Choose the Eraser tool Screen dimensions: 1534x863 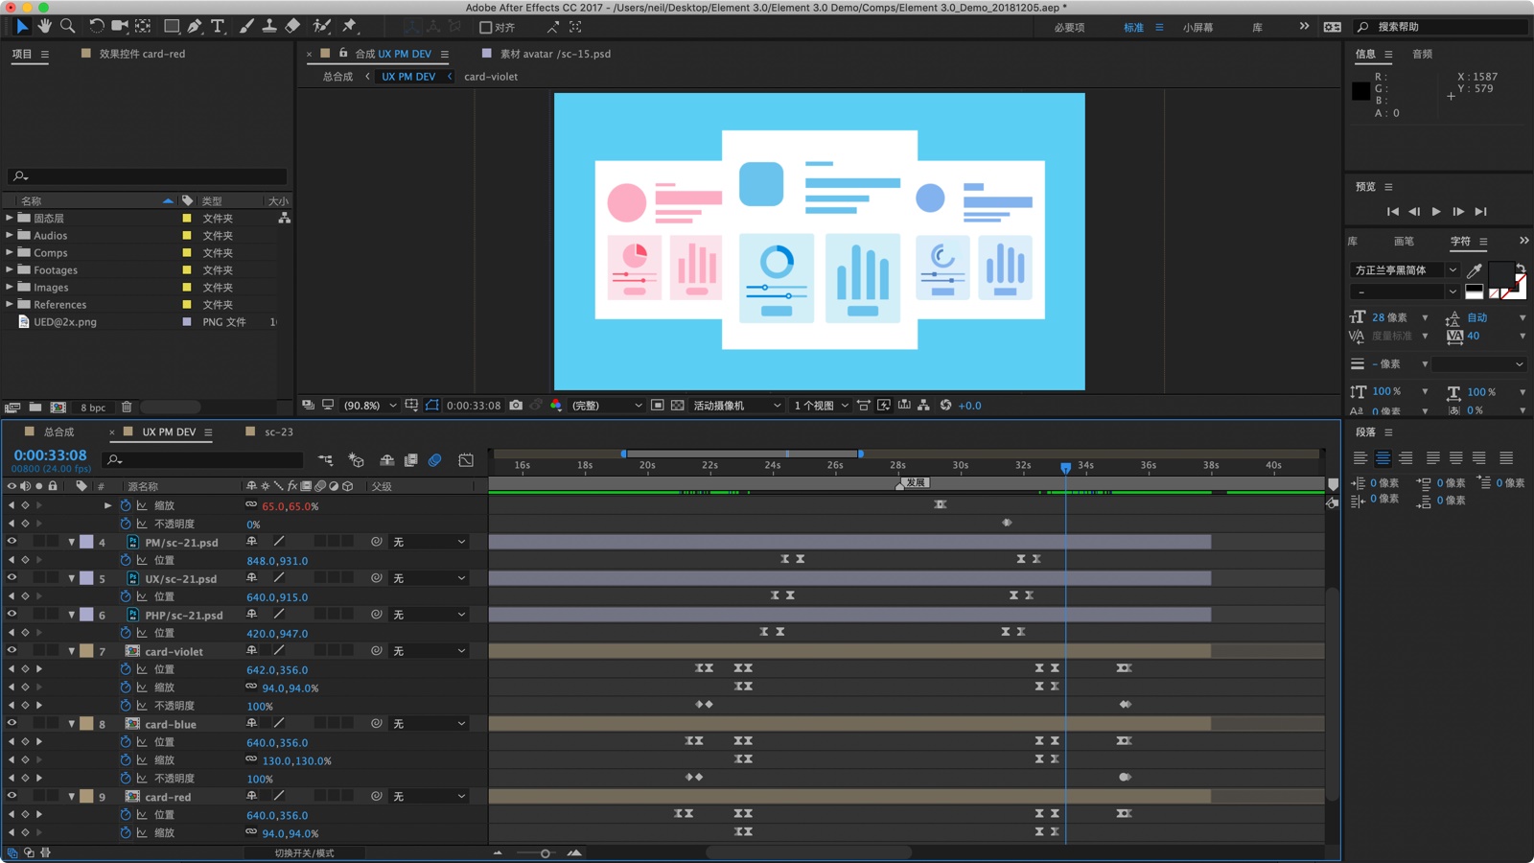tap(293, 26)
